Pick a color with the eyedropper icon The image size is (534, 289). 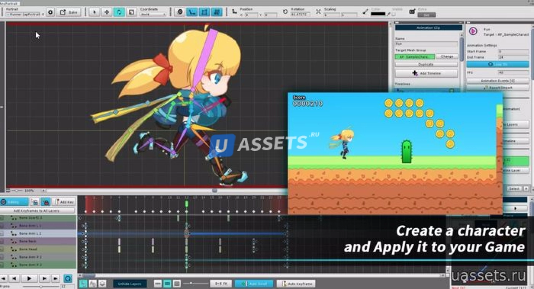coord(389,14)
